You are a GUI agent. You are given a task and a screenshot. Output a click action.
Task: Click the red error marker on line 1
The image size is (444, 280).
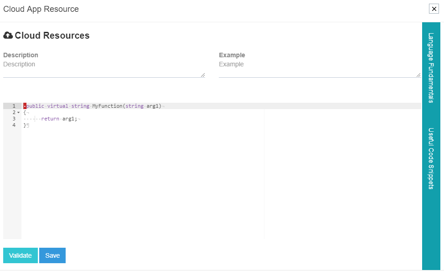click(x=25, y=106)
